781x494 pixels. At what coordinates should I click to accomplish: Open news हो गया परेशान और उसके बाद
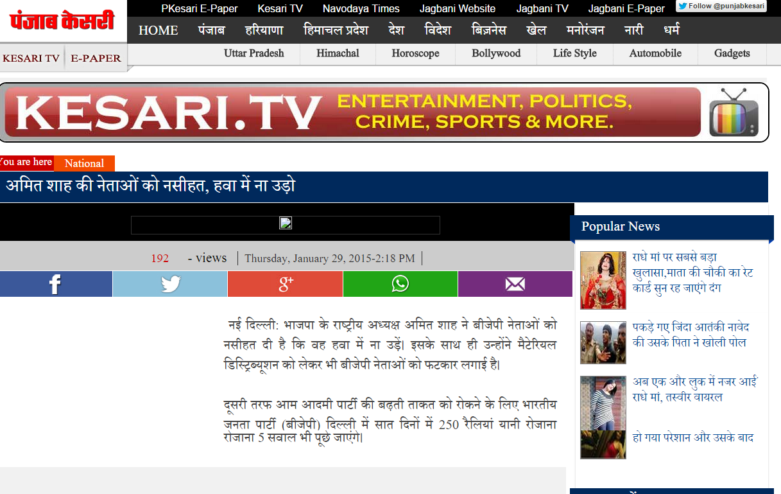[693, 438]
